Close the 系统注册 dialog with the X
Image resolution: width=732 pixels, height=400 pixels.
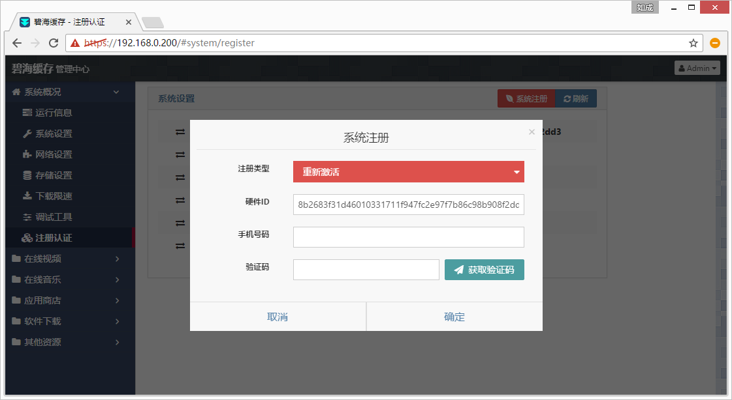pyautogui.click(x=532, y=132)
